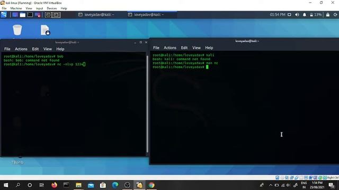Open Cortana from the Windows taskbar

pyautogui.click(x=30, y=185)
